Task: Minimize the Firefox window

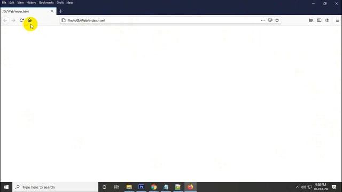Action: [314, 4]
